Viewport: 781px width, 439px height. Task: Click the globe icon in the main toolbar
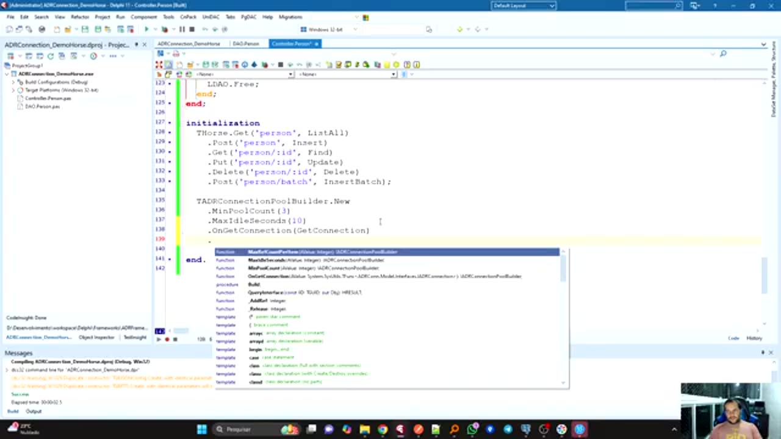coord(41,29)
